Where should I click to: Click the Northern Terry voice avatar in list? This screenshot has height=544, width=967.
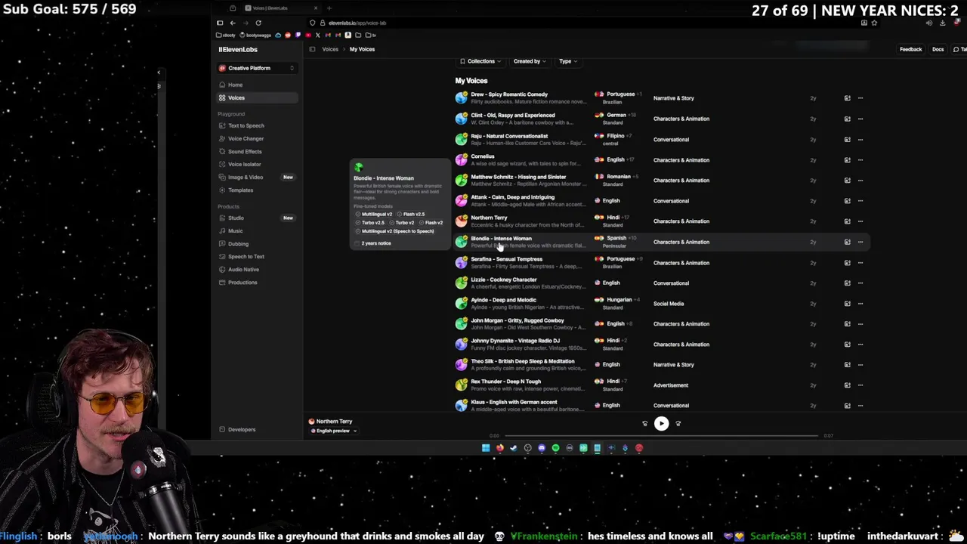(461, 221)
